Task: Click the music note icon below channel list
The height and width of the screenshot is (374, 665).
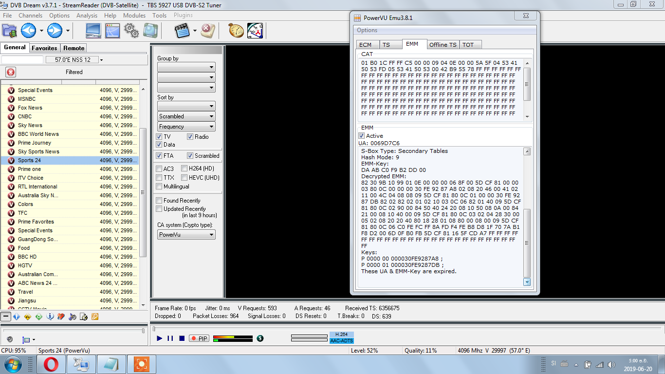Action: [x=72, y=317]
